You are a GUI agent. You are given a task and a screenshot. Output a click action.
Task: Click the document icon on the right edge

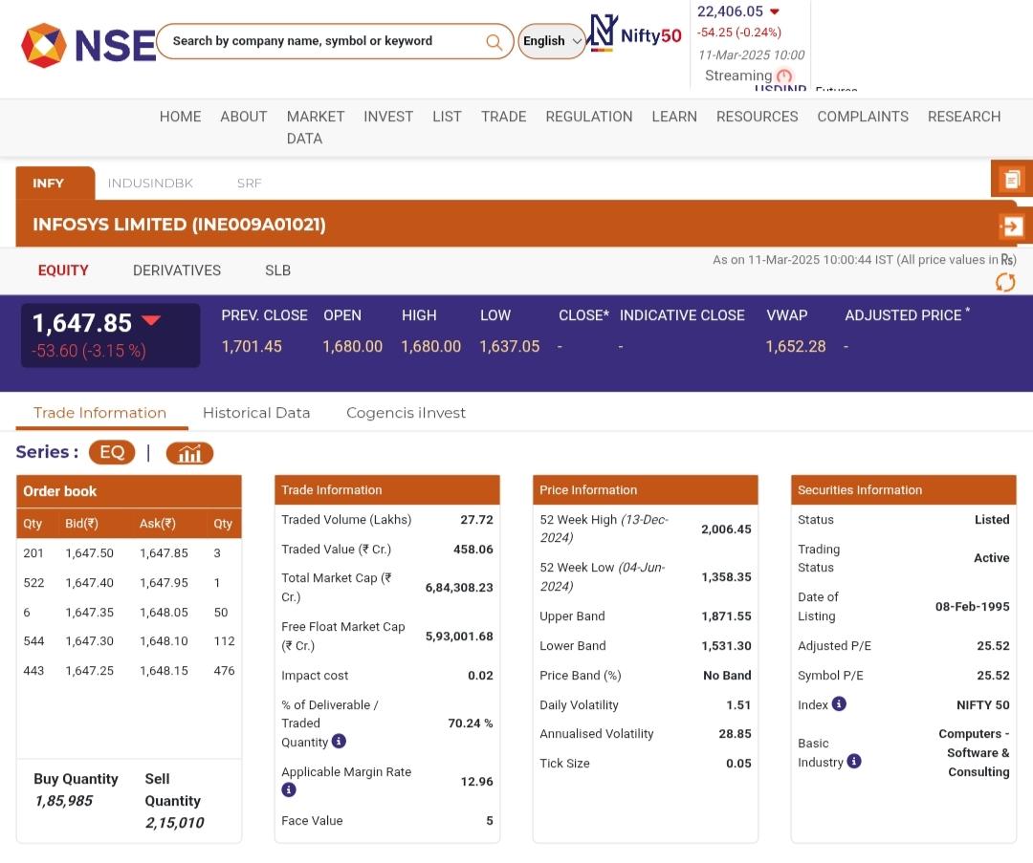(1012, 179)
